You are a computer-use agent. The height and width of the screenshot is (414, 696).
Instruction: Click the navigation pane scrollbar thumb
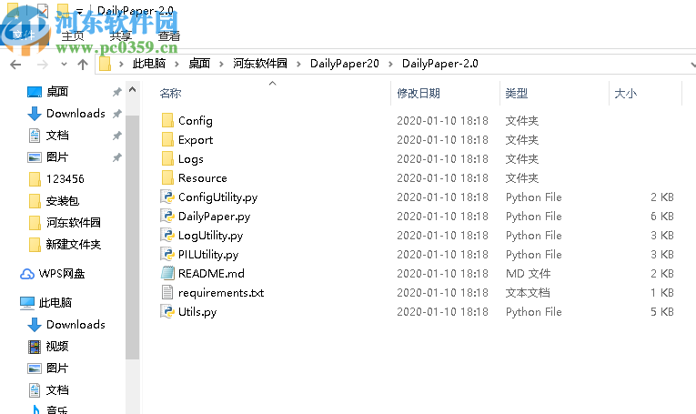[132, 237]
